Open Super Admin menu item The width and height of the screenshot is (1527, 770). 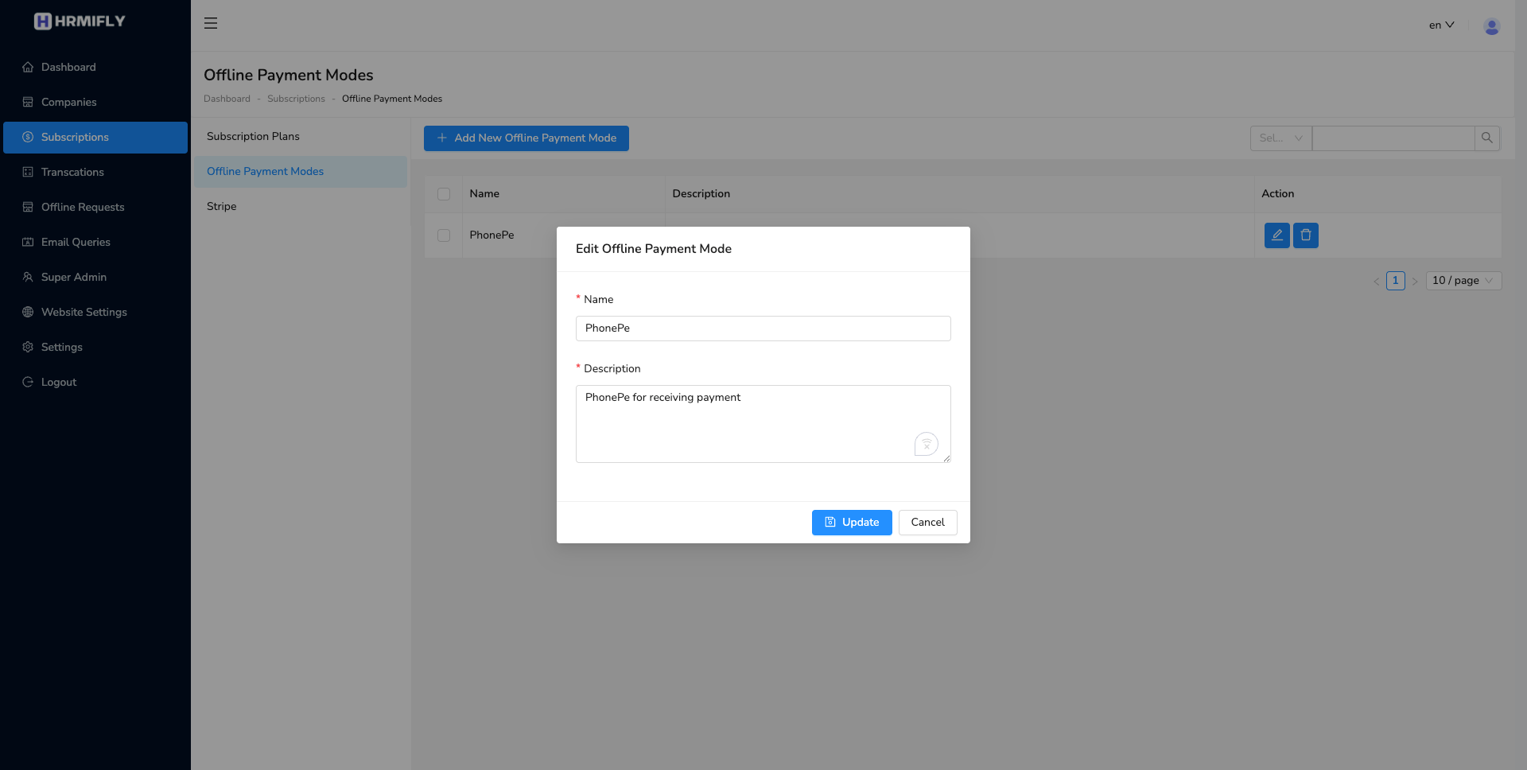95,277
